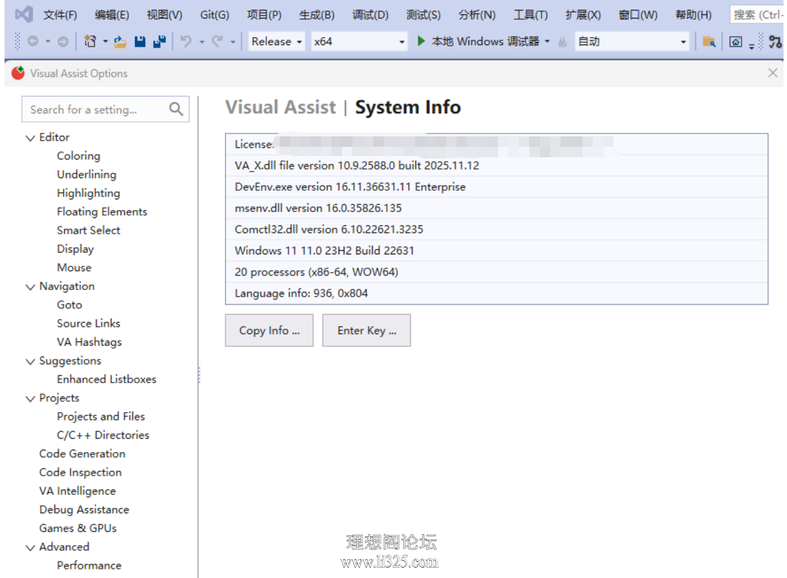
Task: Open the 帮助(H) menu
Action: [693, 15]
